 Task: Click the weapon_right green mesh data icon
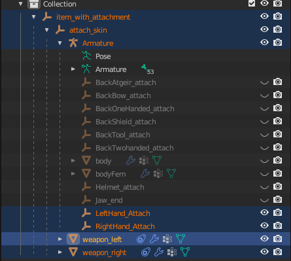[185, 252]
